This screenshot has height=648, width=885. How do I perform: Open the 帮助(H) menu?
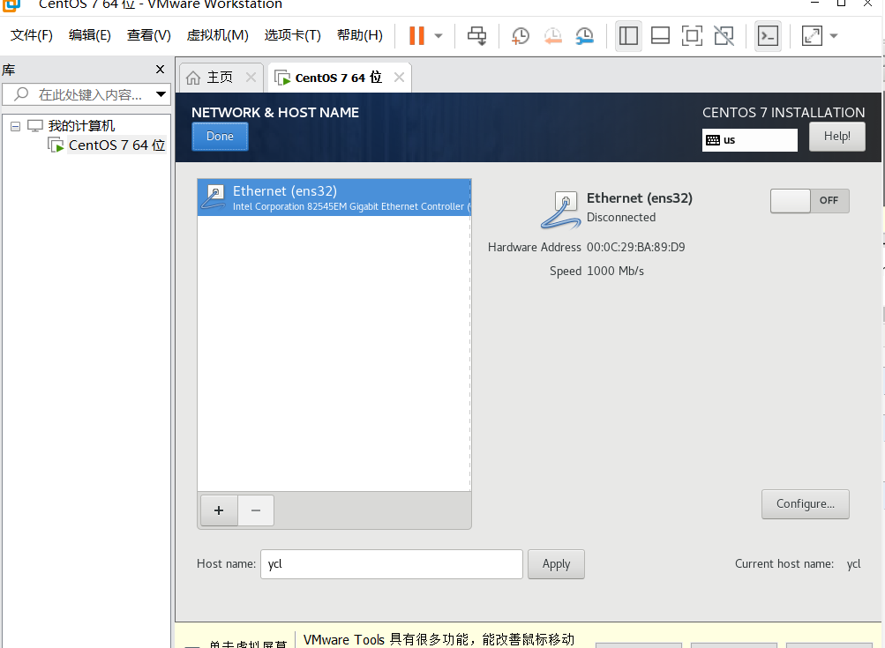tap(359, 35)
